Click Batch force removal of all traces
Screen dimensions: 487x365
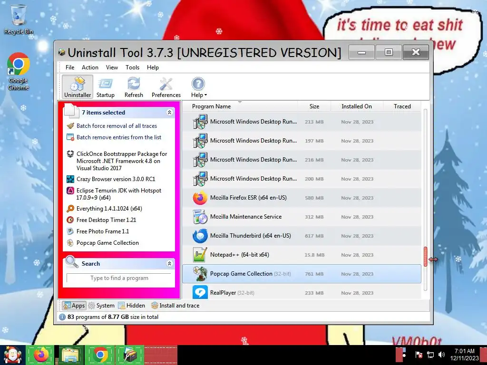[117, 125]
